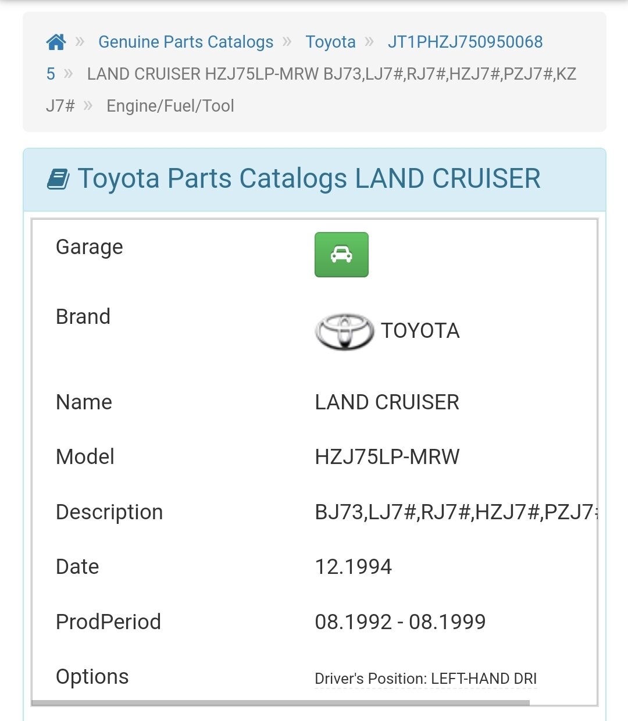Tap the Driver's Position option text
Image resolution: width=628 pixels, height=721 pixels.
(426, 679)
